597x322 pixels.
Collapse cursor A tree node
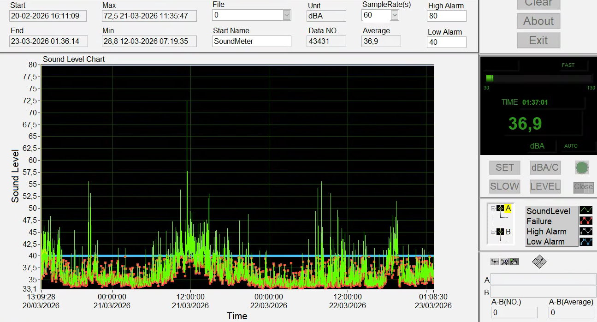coord(493,209)
